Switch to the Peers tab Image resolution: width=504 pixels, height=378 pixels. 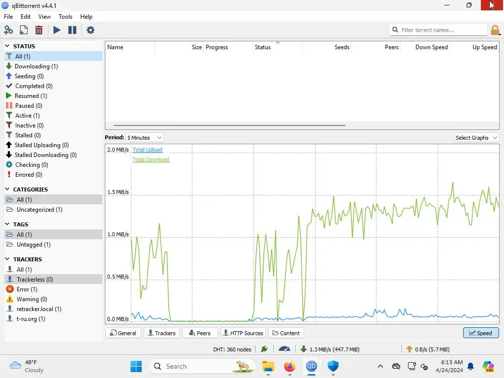(200, 333)
